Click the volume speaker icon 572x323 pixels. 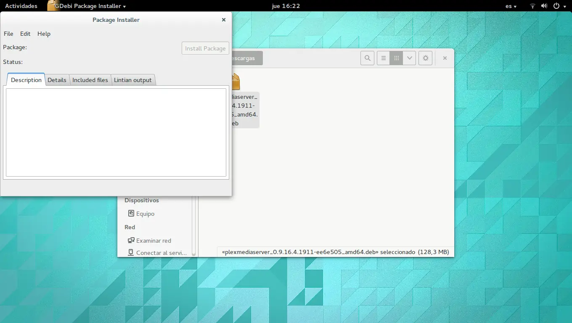pos(544,6)
